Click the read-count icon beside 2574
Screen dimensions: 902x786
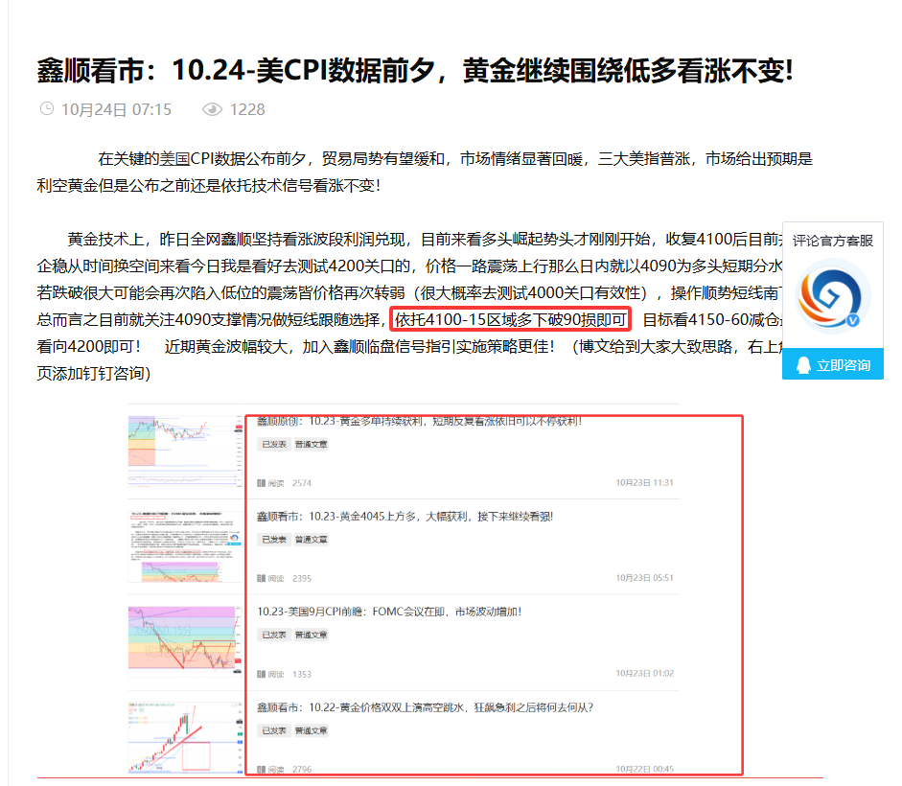click(x=261, y=483)
